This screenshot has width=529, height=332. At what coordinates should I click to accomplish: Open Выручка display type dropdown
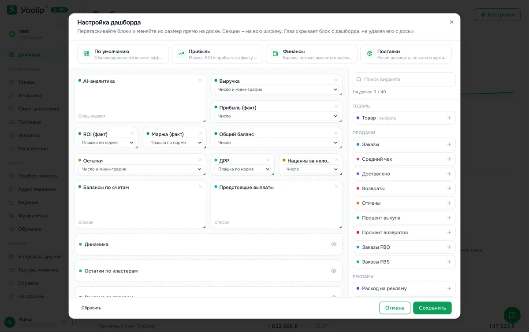pyautogui.click(x=276, y=89)
